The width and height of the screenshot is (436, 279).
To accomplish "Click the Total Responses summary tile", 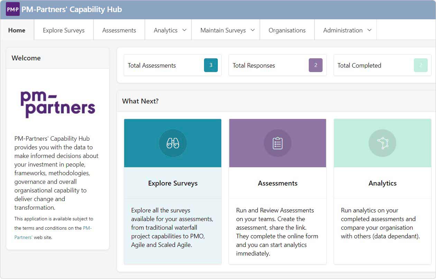I will tap(278, 65).
